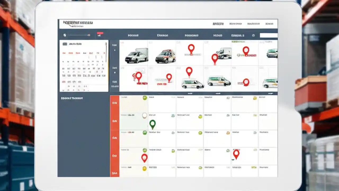This screenshot has height=191, width=339.
Task: Toggle the yellow status indicator in the bottom row
Action: [144, 168]
